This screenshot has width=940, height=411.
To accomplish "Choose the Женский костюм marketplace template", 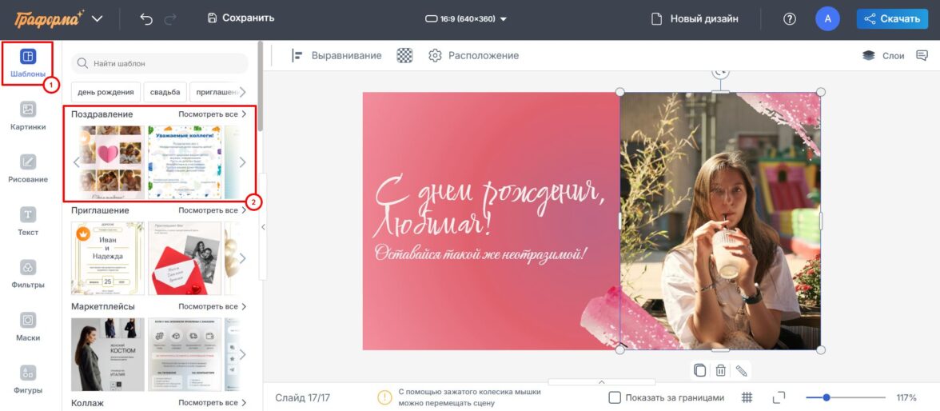I will (x=108, y=354).
